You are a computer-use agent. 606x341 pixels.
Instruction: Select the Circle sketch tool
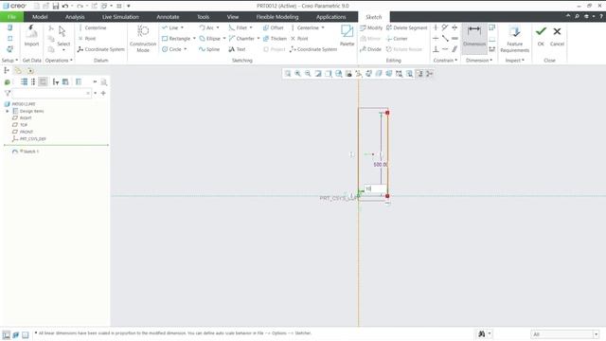pos(171,49)
